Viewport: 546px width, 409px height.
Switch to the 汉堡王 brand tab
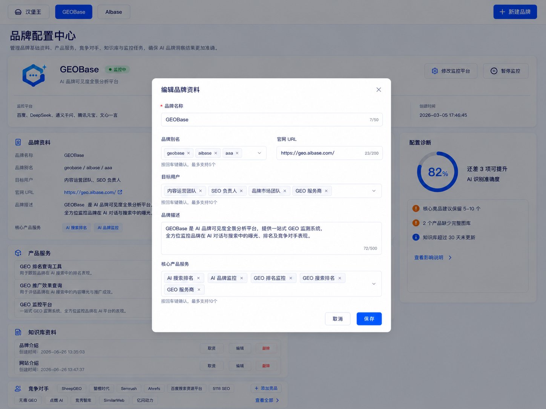pyautogui.click(x=29, y=12)
